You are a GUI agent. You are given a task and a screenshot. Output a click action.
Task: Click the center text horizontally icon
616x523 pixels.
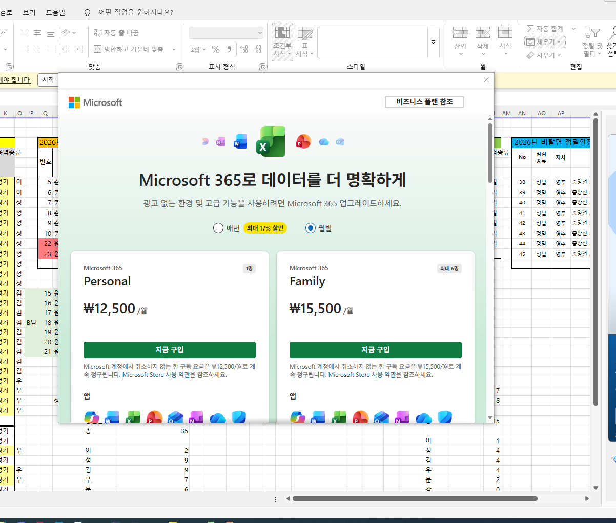click(x=37, y=49)
